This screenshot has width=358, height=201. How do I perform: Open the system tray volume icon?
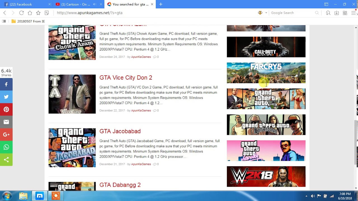(x=313, y=196)
